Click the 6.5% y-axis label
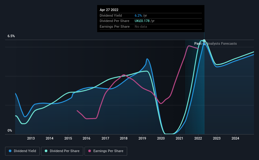The width and height of the screenshot is (259, 160). pos(11,36)
